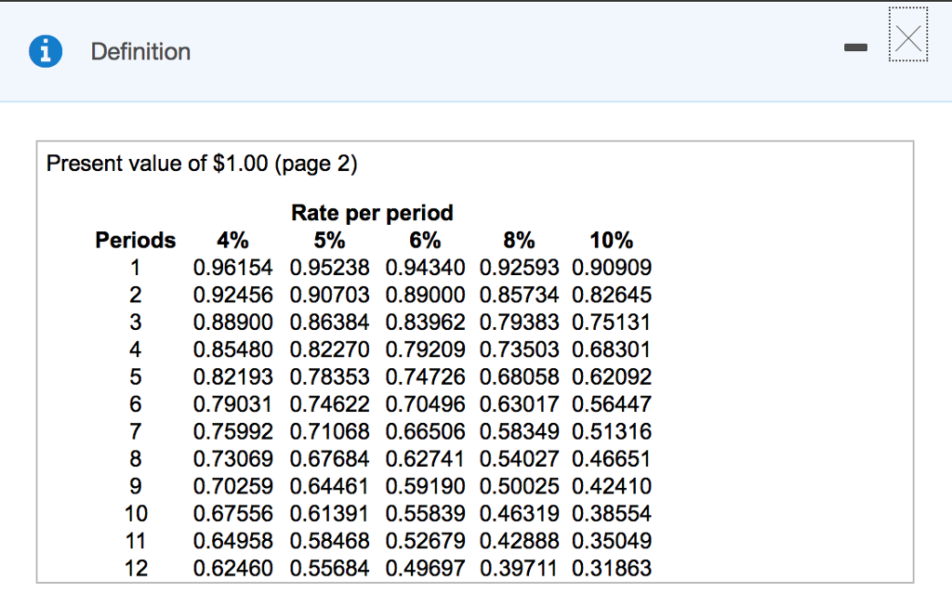Screen dimensions: 952x593
Task: Click the 'Definition' heading label
Action: [x=140, y=52]
